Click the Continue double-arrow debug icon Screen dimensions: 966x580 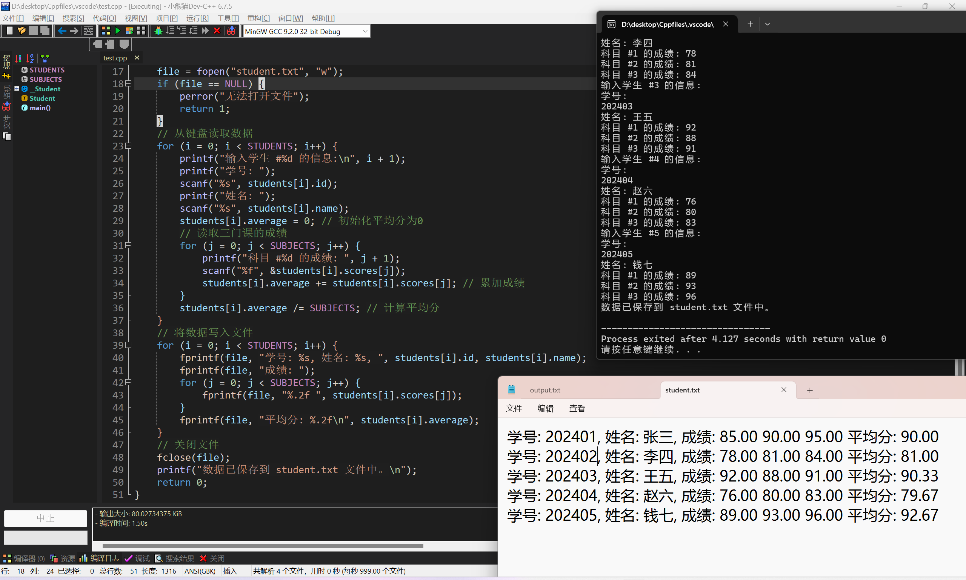205,31
